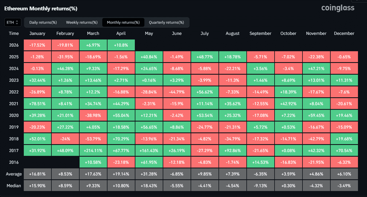Click the December column header
The image size is (367, 197).
point(344,34)
